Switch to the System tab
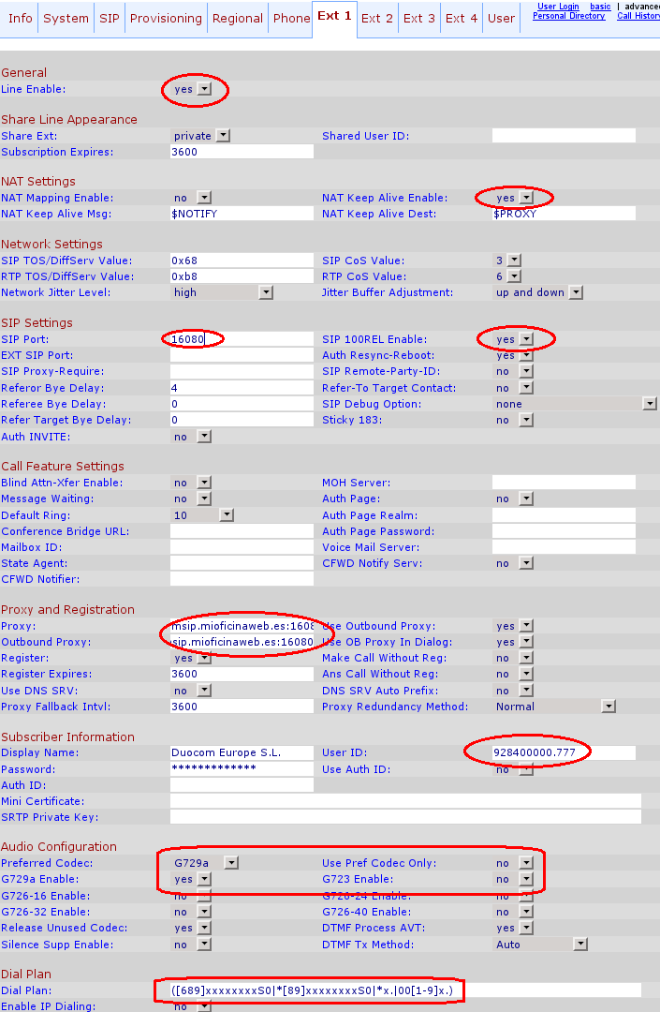 pos(66,19)
